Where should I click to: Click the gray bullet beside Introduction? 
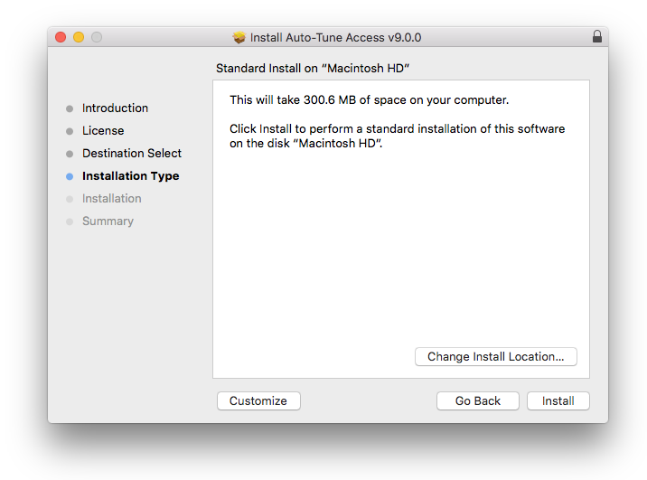pos(70,108)
